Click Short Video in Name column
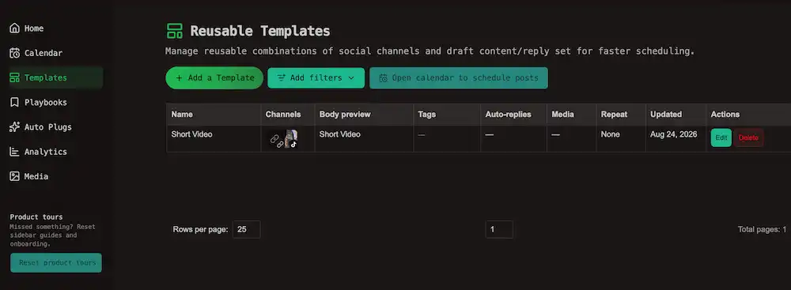This screenshot has height=290, width=791. tap(191, 134)
